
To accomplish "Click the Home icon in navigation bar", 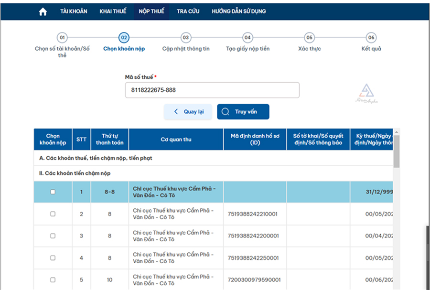I will click(43, 11).
